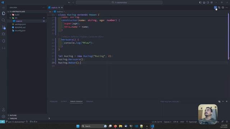Open the remote window indicator in status bar
Viewport: 230px width, 129px height.
point(3,122)
